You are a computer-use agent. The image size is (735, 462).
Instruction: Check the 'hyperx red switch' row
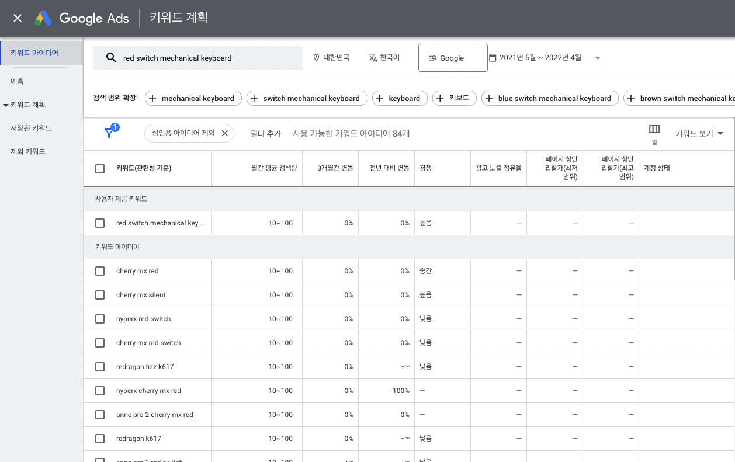pos(100,319)
